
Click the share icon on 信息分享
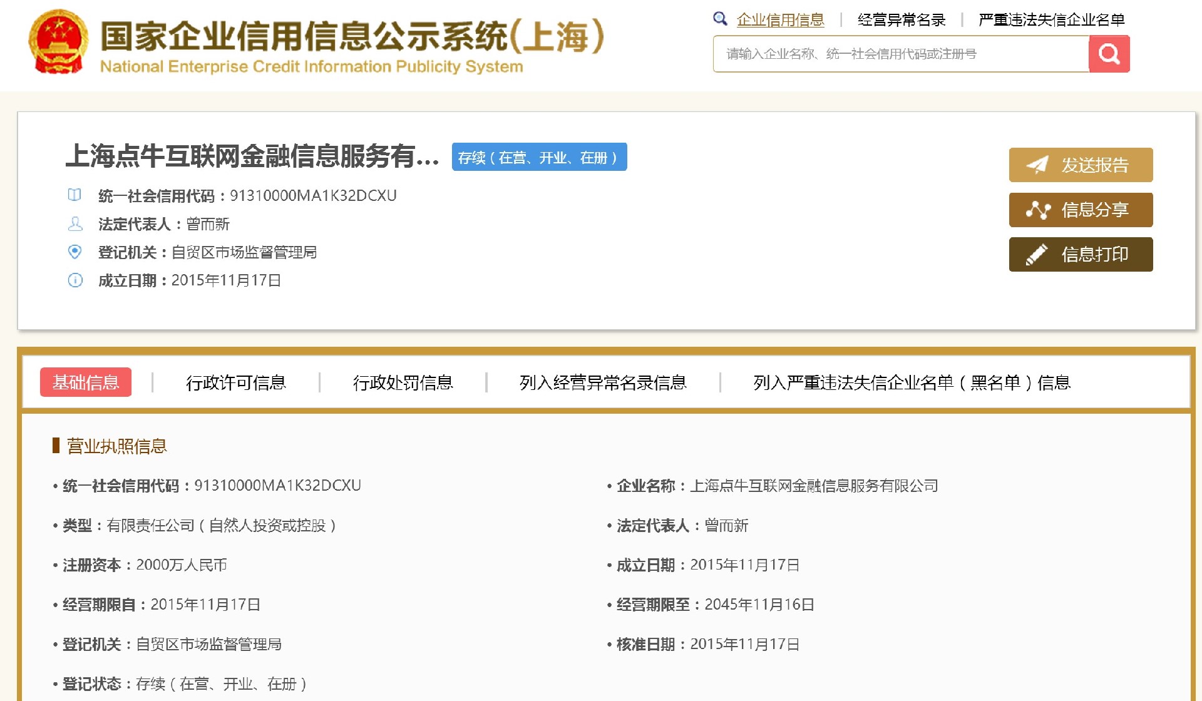click(x=1039, y=210)
